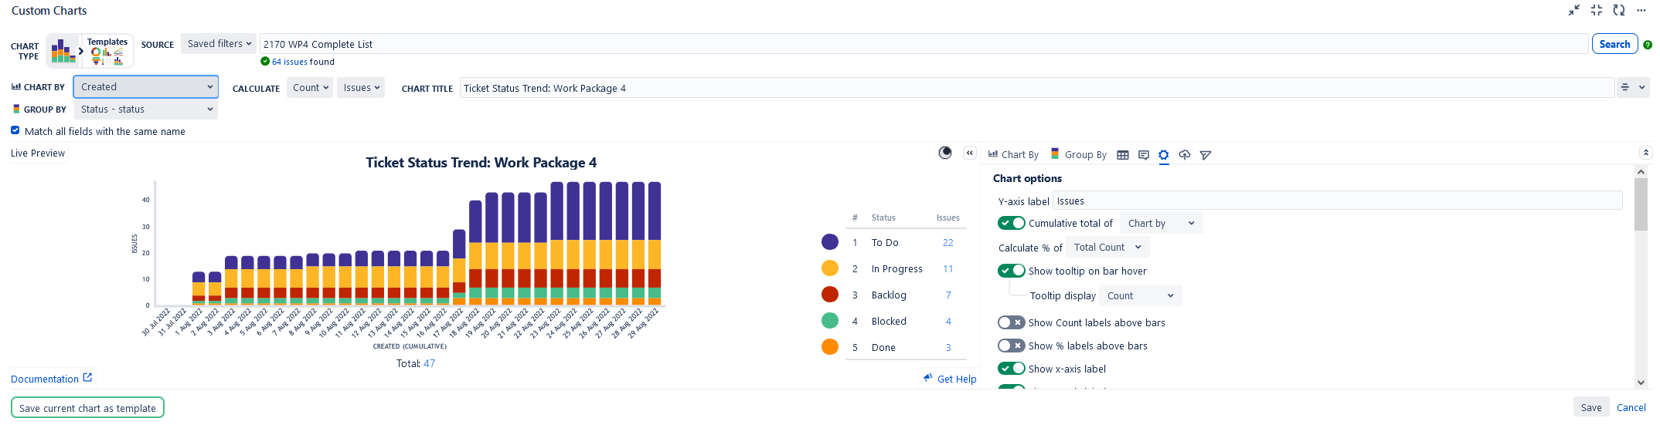The height and width of the screenshot is (435, 1660).
Task: Click the Done orange color swatch
Action: click(x=830, y=347)
